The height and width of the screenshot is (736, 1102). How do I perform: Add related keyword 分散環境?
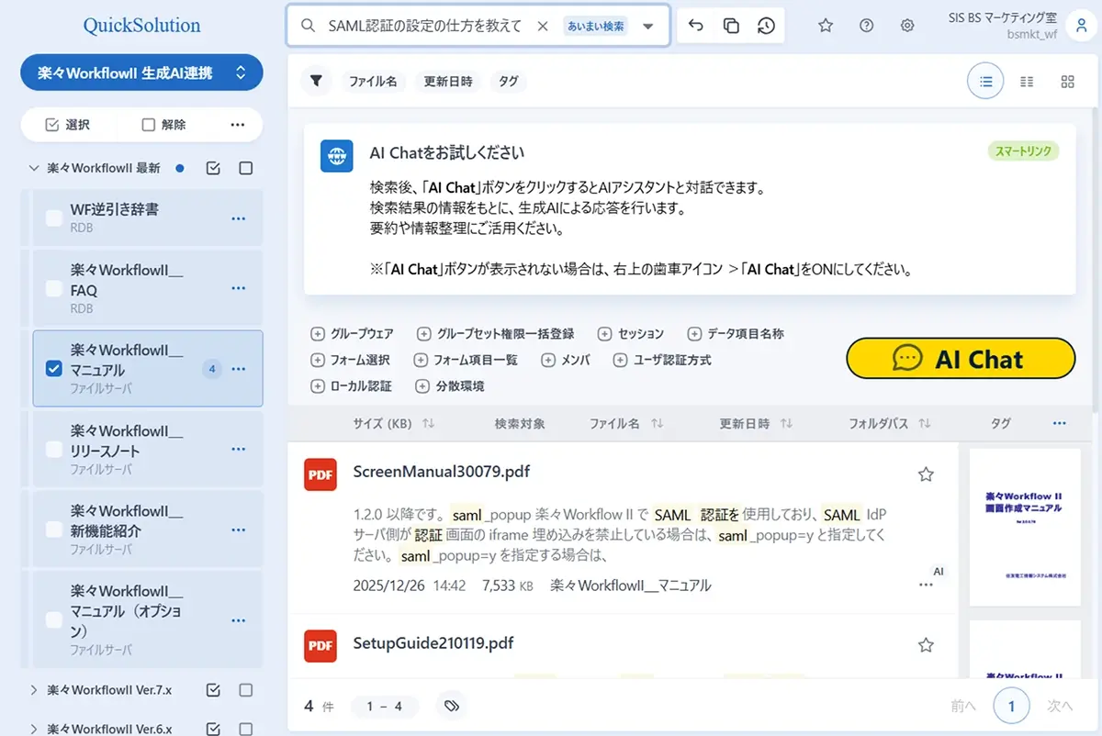(x=450, y=386)
